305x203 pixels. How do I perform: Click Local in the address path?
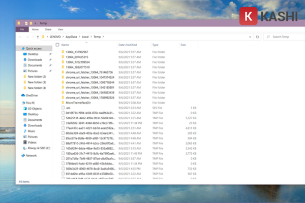click(85, 37)
